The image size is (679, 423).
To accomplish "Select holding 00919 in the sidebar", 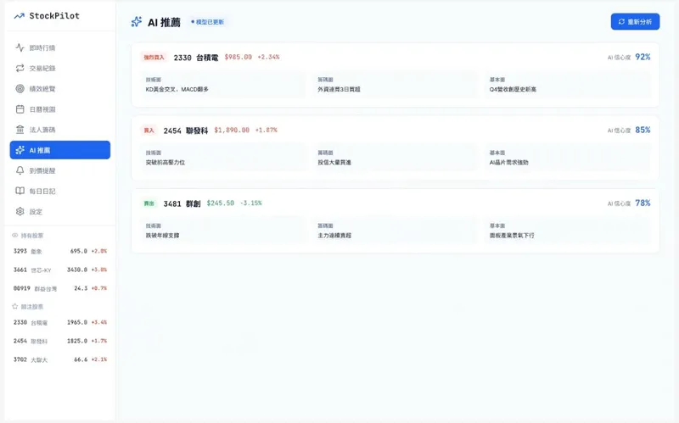I will tap(60, 288).
